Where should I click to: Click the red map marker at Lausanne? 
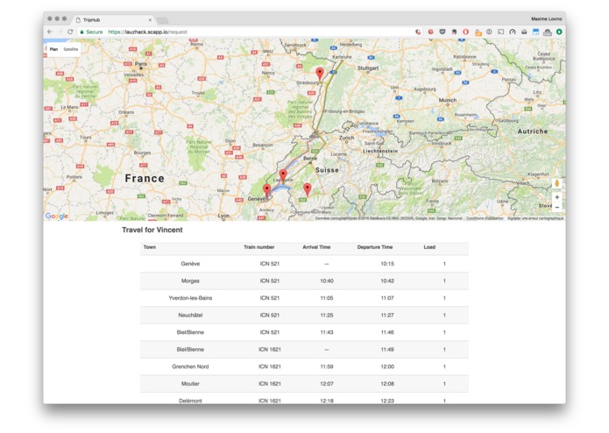pyautogui.click(x=283, y=175)
